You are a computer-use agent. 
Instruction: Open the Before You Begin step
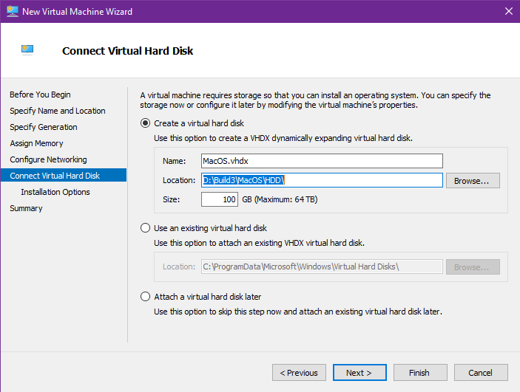pos(40,94)
